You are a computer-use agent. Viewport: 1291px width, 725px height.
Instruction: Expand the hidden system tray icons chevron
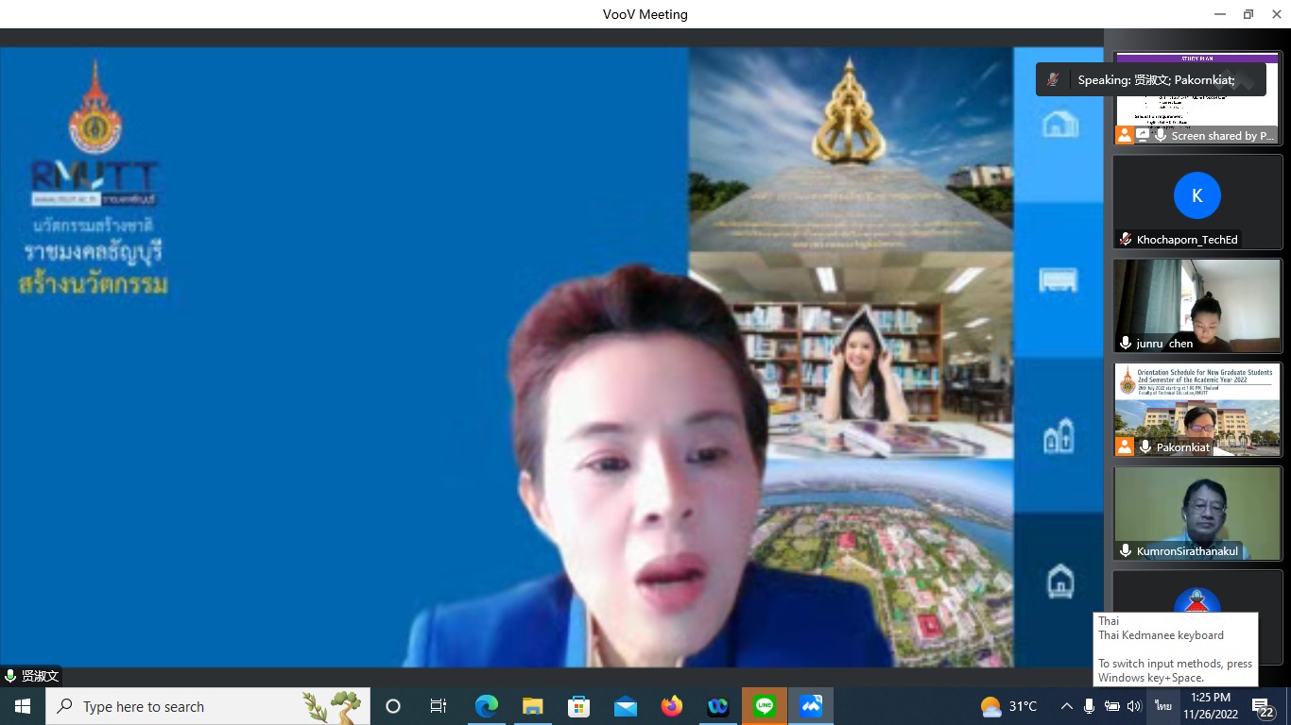click(1066, 706)
